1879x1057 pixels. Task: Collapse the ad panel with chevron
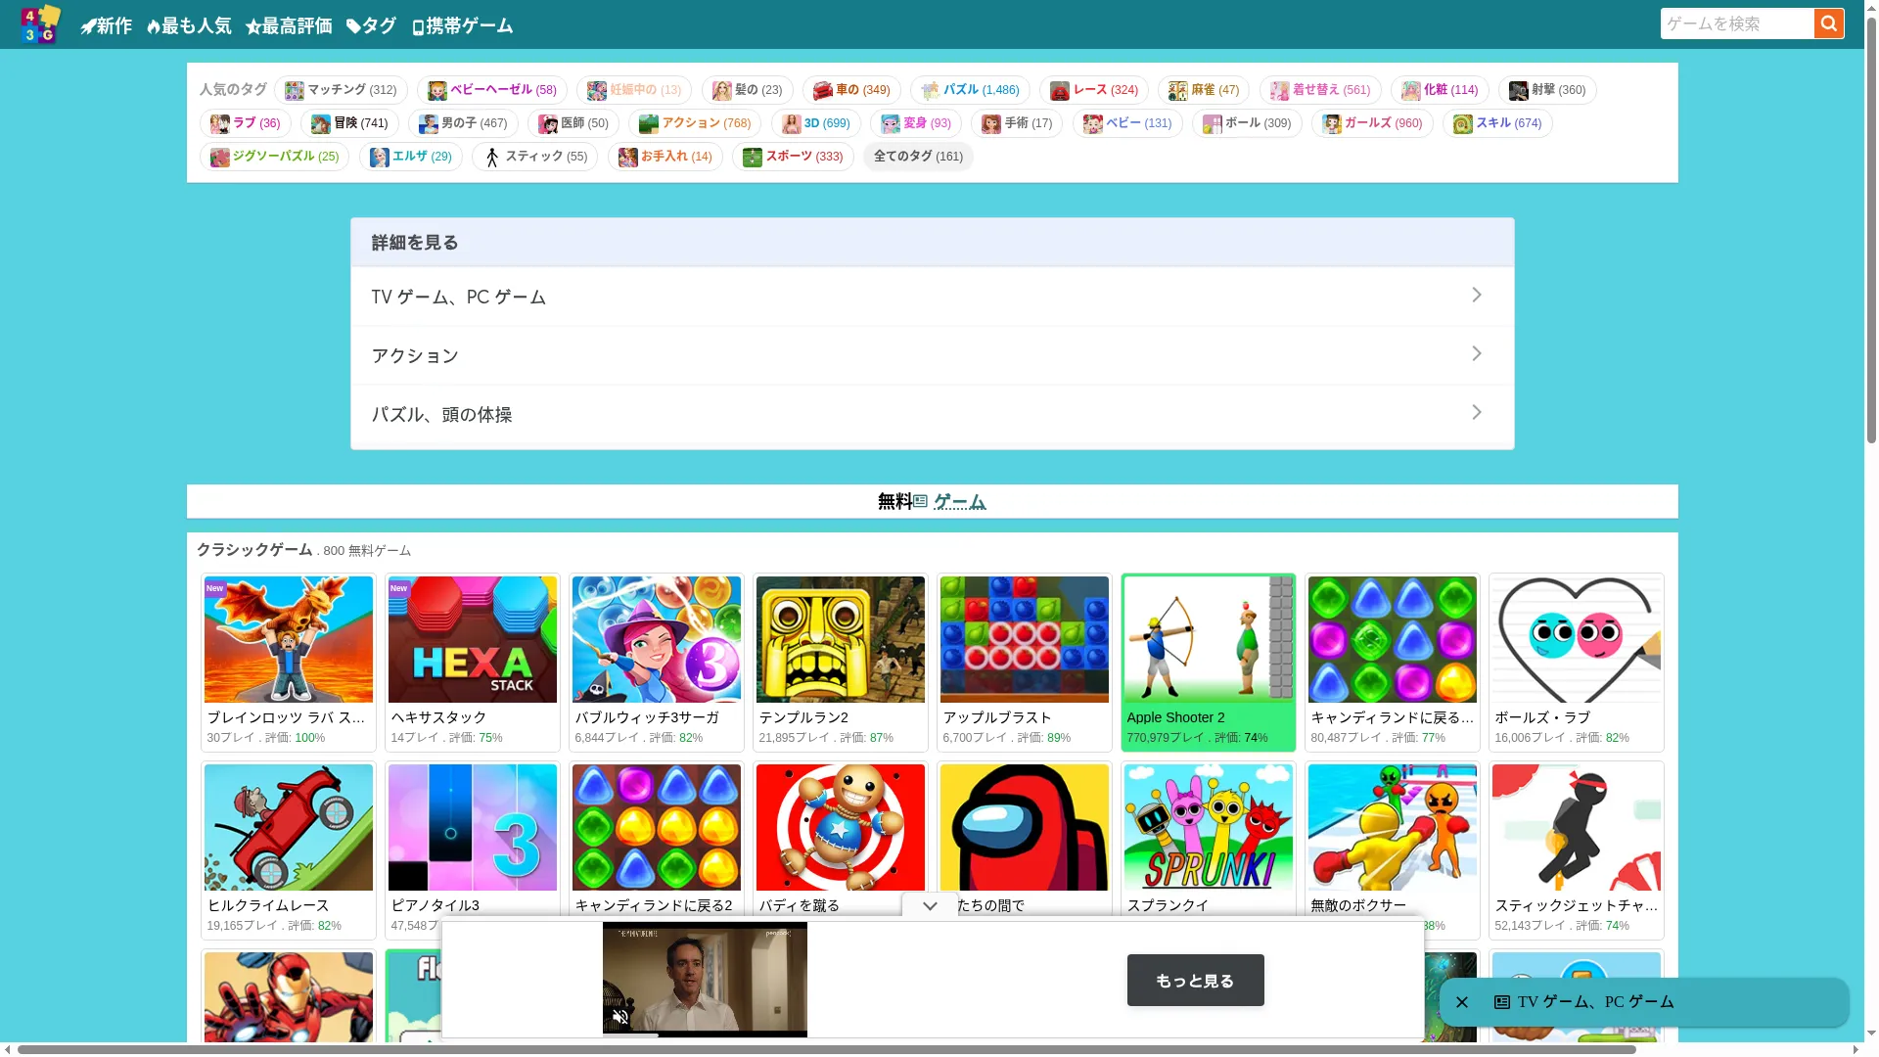930,905
